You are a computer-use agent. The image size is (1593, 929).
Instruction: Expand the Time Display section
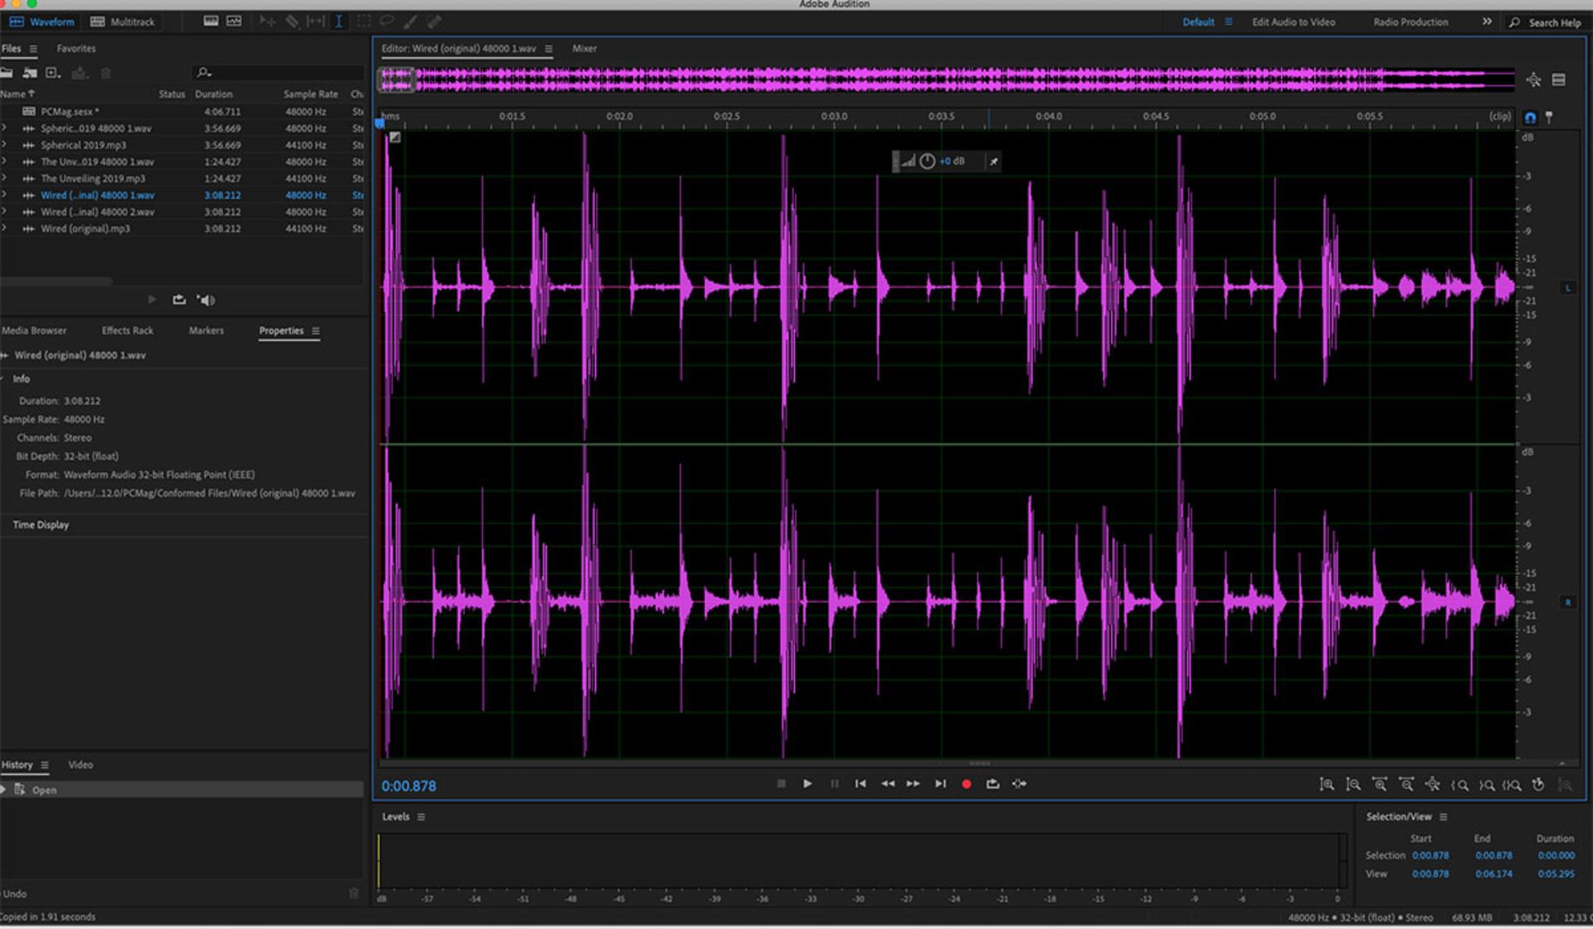pyautogui.click(x=41, y=525)
